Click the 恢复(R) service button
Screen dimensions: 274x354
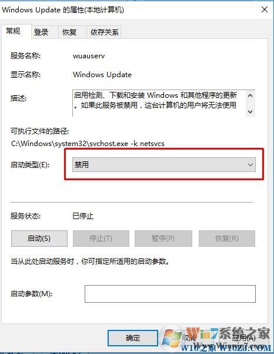[x=227, y=239]
